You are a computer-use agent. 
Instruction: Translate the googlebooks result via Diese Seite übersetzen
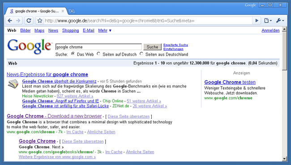click(82, 141)
